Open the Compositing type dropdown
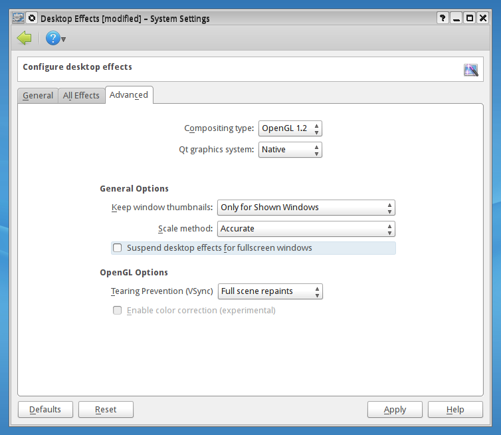This screenshot has width=501, height=435. click(x=290, y=128)
